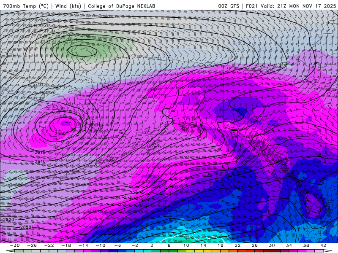The height and width of the screenshot is (253, 338).
Task: Click the 26 color scale tick label
Action: pos(255,245)
